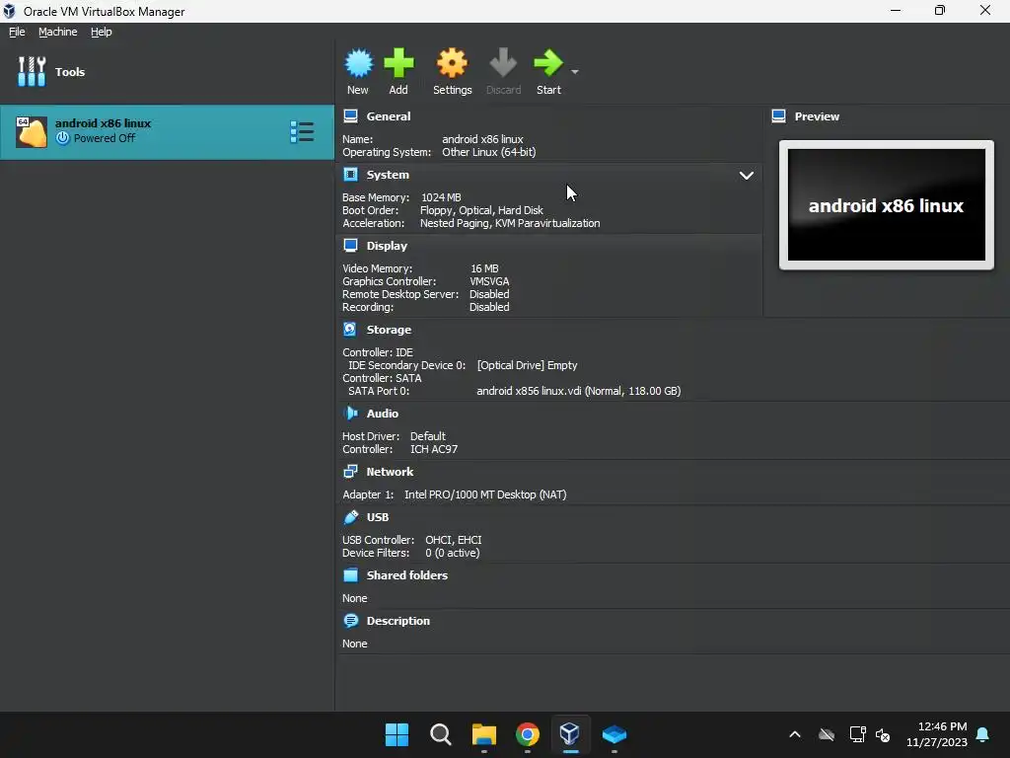Click the android x86 linux preview thumbnail
1010x758 pixels.
point(887,205)
